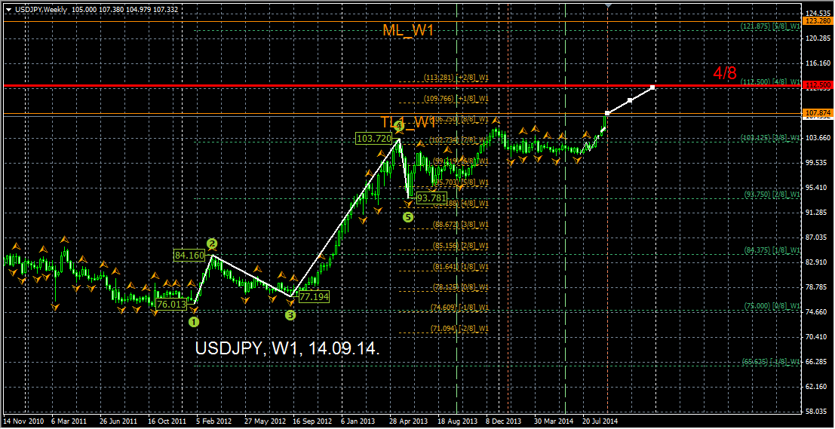Select wave marker circle number 5

tap(408, 217)
